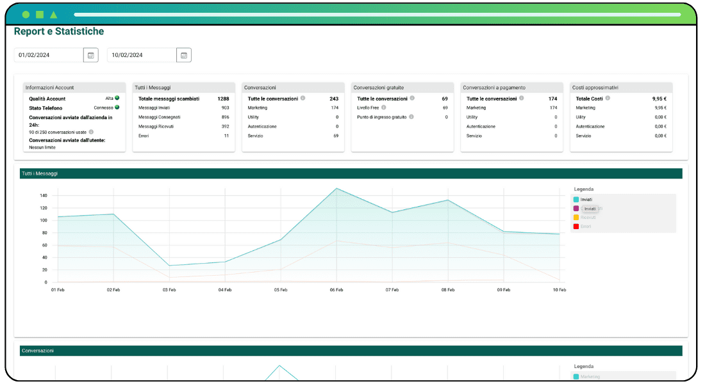Click the chart peak point above 06 Feb
This screenshot has width=705, height=384.
point(336,188)
